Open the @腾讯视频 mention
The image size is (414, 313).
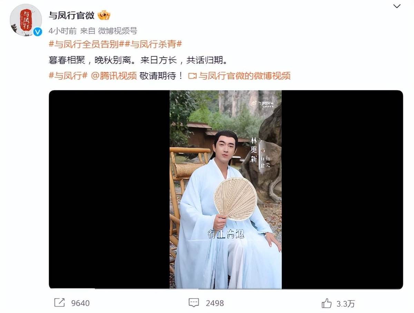pos(114,76)
